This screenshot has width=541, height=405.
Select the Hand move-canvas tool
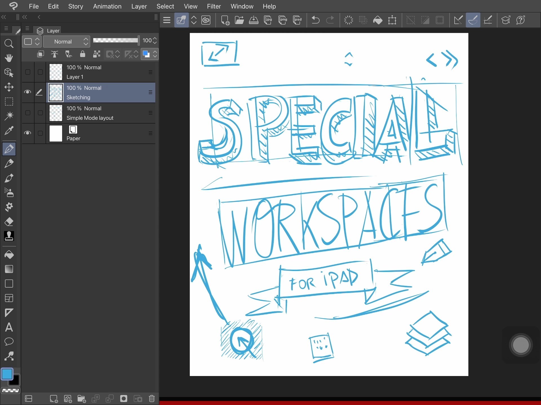click(9, 58)
